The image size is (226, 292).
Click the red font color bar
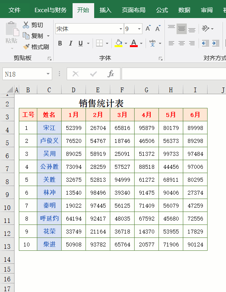click(134, 46)
